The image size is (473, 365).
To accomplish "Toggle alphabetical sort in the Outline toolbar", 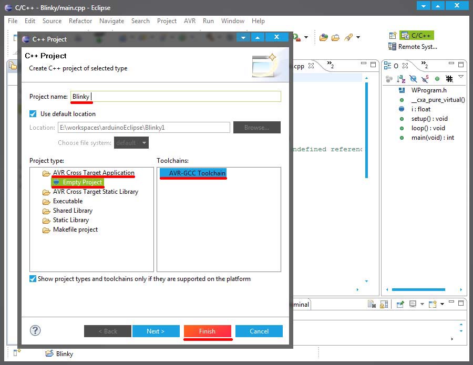I will point(401,79).
